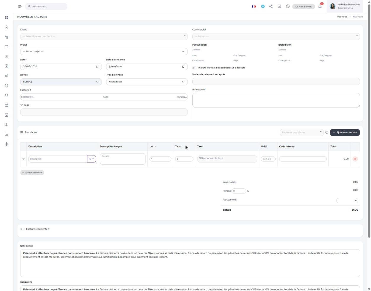Open the wallet expenses sidebar icon

pos(7,47)
